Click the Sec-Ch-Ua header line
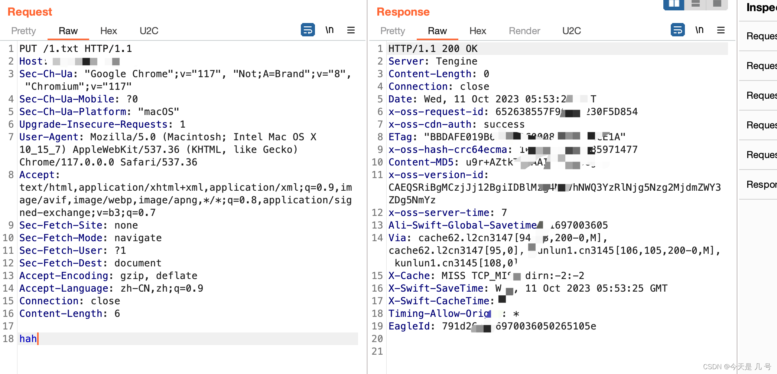 pos(185,80)
